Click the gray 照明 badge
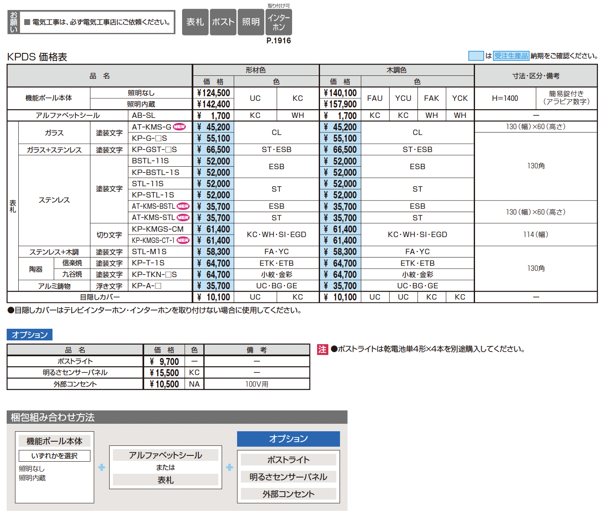 pos(251,22)
